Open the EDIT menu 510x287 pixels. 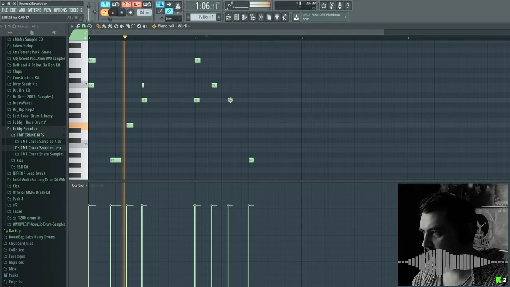13,10
